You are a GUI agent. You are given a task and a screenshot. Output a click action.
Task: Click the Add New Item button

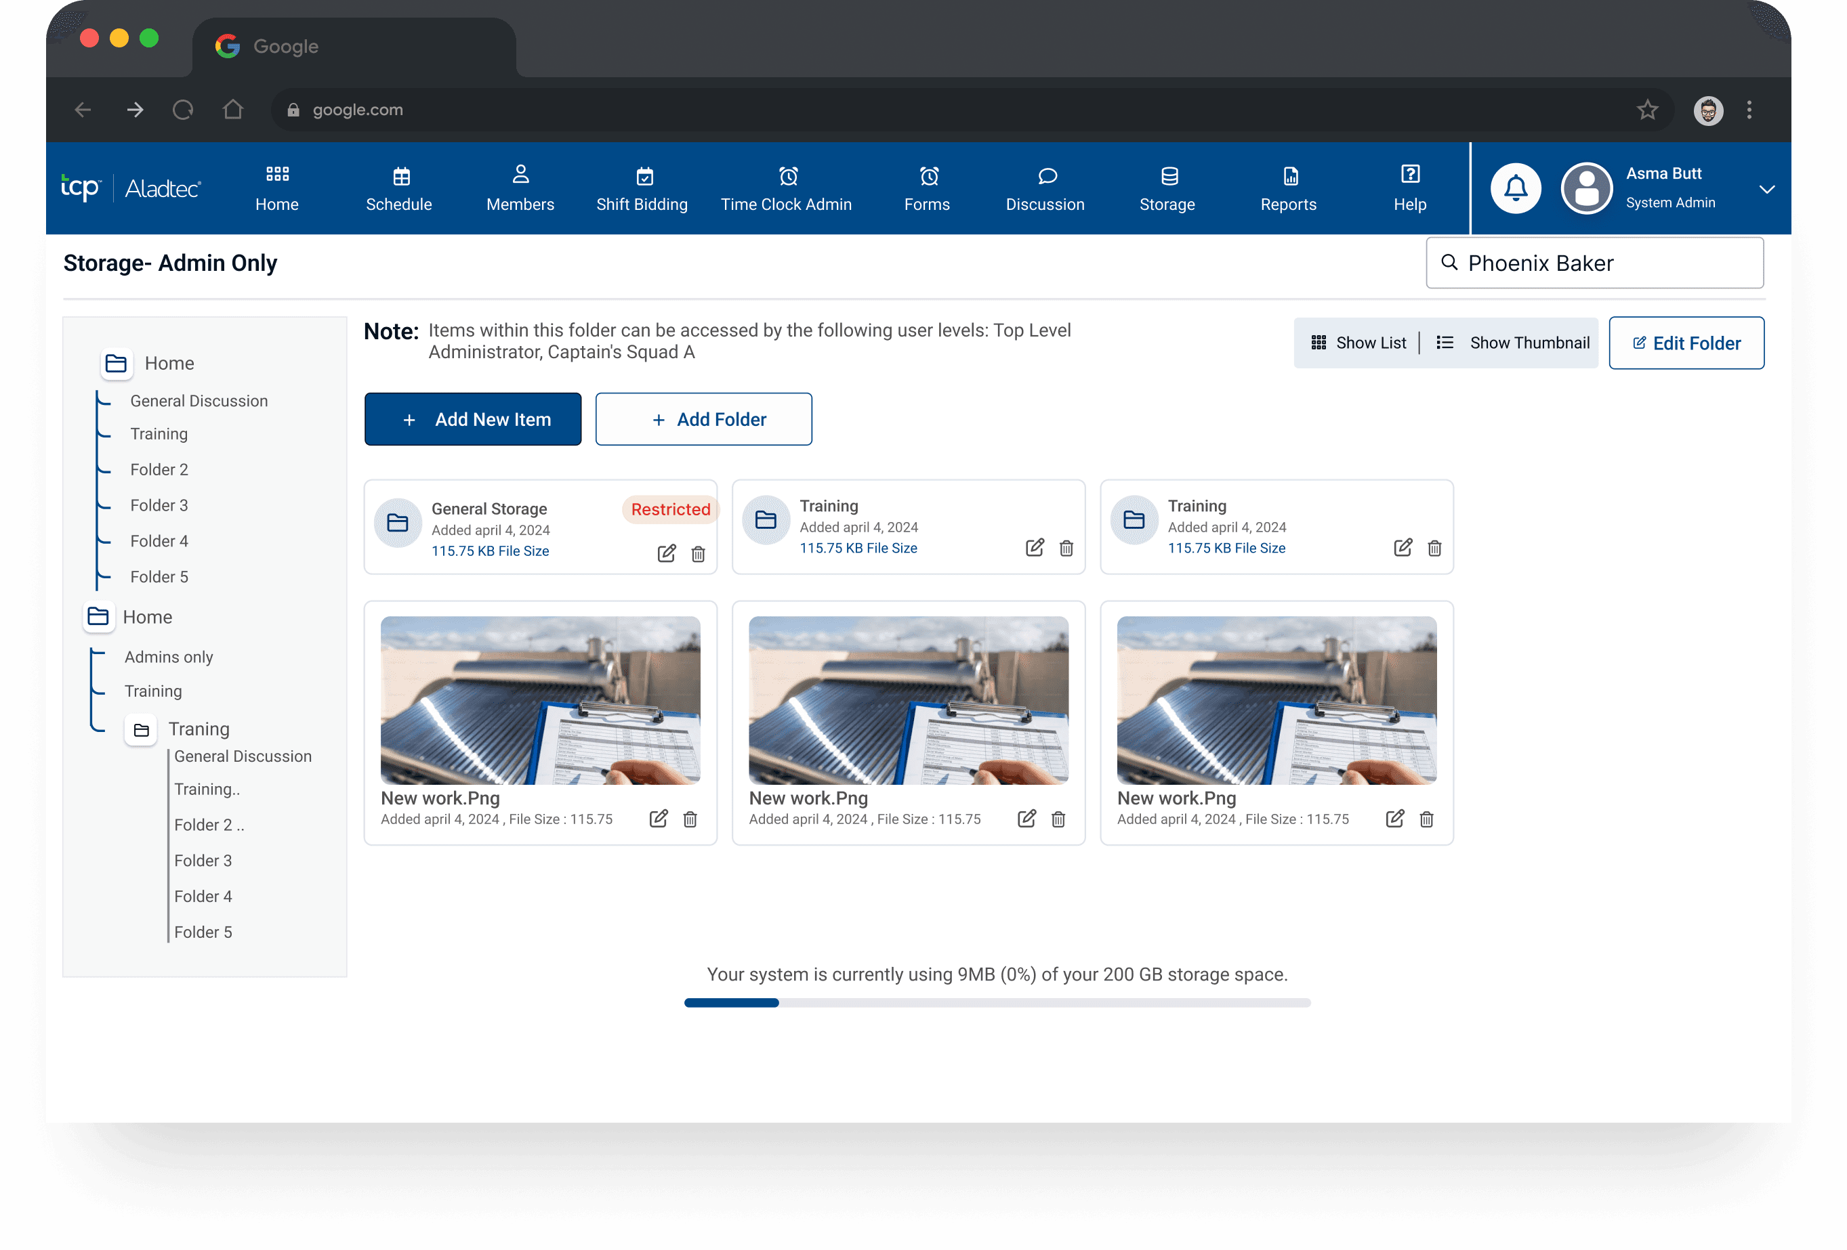pyautogui.click(x=473, y=419)
